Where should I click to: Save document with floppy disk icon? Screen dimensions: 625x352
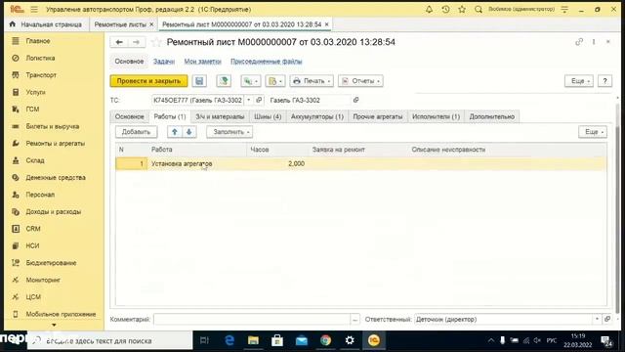coord(199,81)
